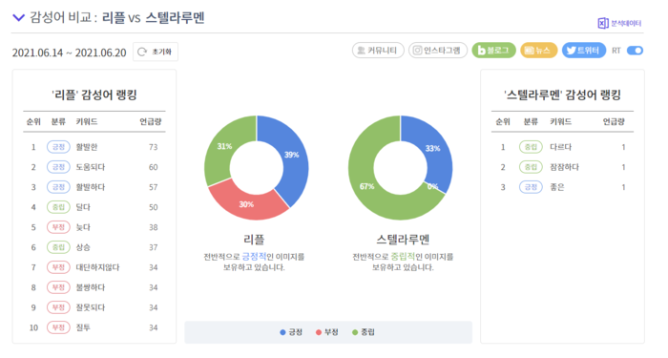The image size is (668, 358).
Task: Download the 분석데이터 Excel file
Action: point(619,23)
